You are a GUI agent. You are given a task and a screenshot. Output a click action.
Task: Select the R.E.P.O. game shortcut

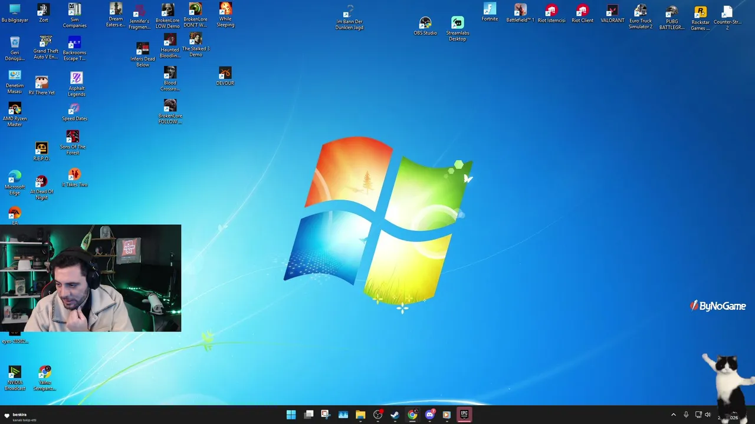coord(41,151)
